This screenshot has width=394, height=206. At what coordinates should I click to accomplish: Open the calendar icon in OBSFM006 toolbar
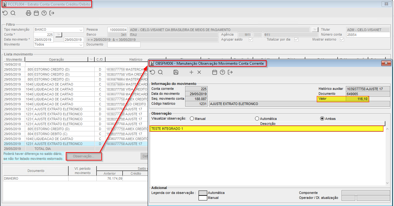point(215,72)
